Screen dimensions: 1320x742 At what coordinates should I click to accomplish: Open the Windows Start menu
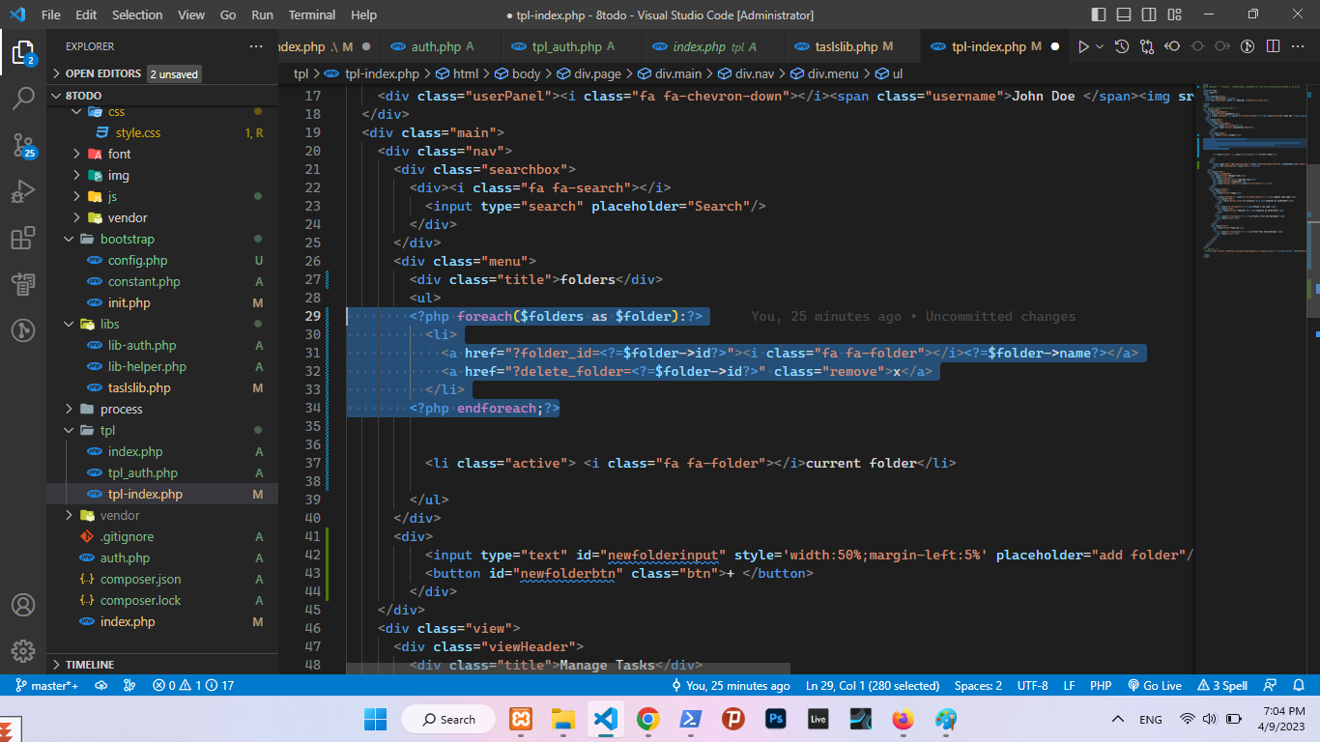375,719
